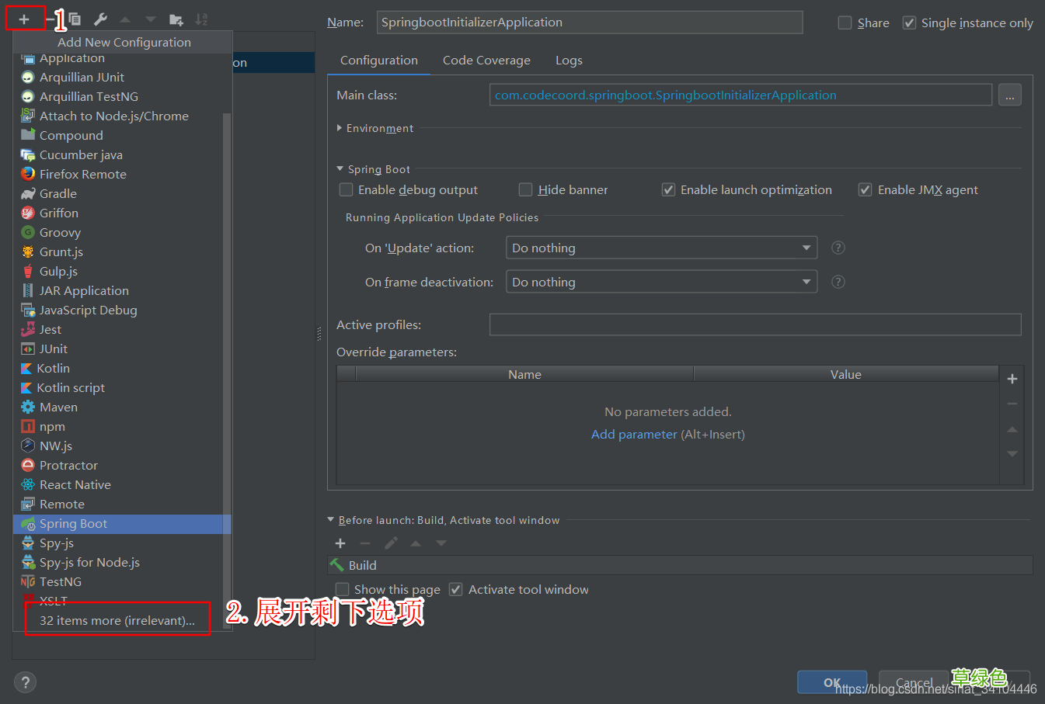Click the Active profiles input field
This screenshot has width=1045, height=704.
pos(754,324)
